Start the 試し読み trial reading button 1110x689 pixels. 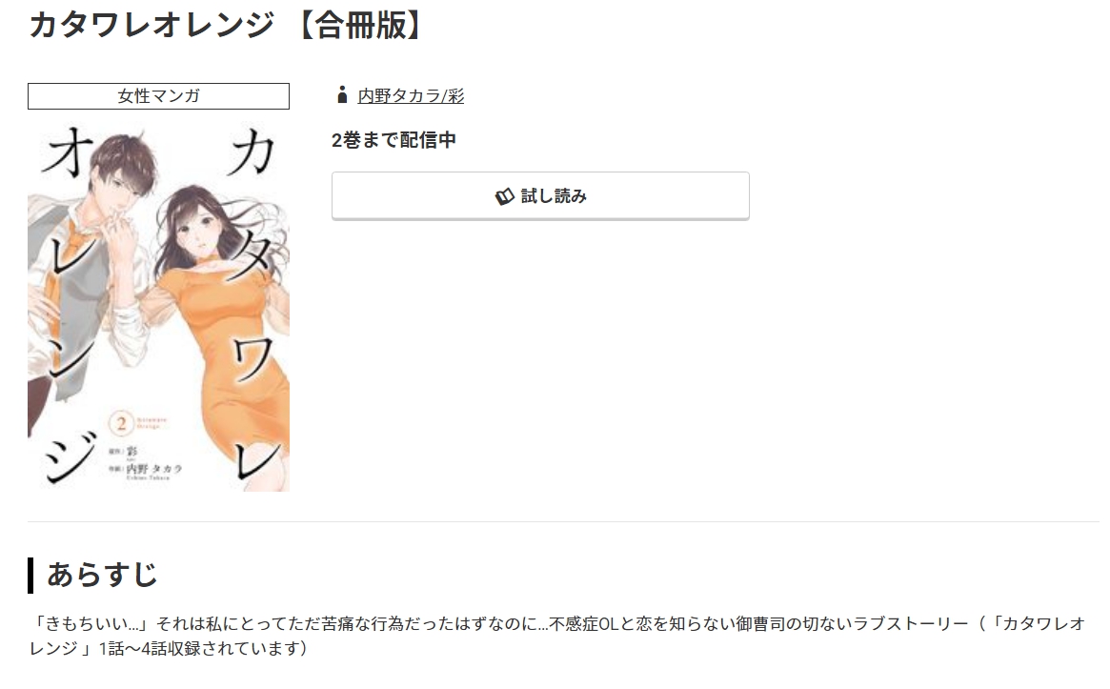coord(540,195)
